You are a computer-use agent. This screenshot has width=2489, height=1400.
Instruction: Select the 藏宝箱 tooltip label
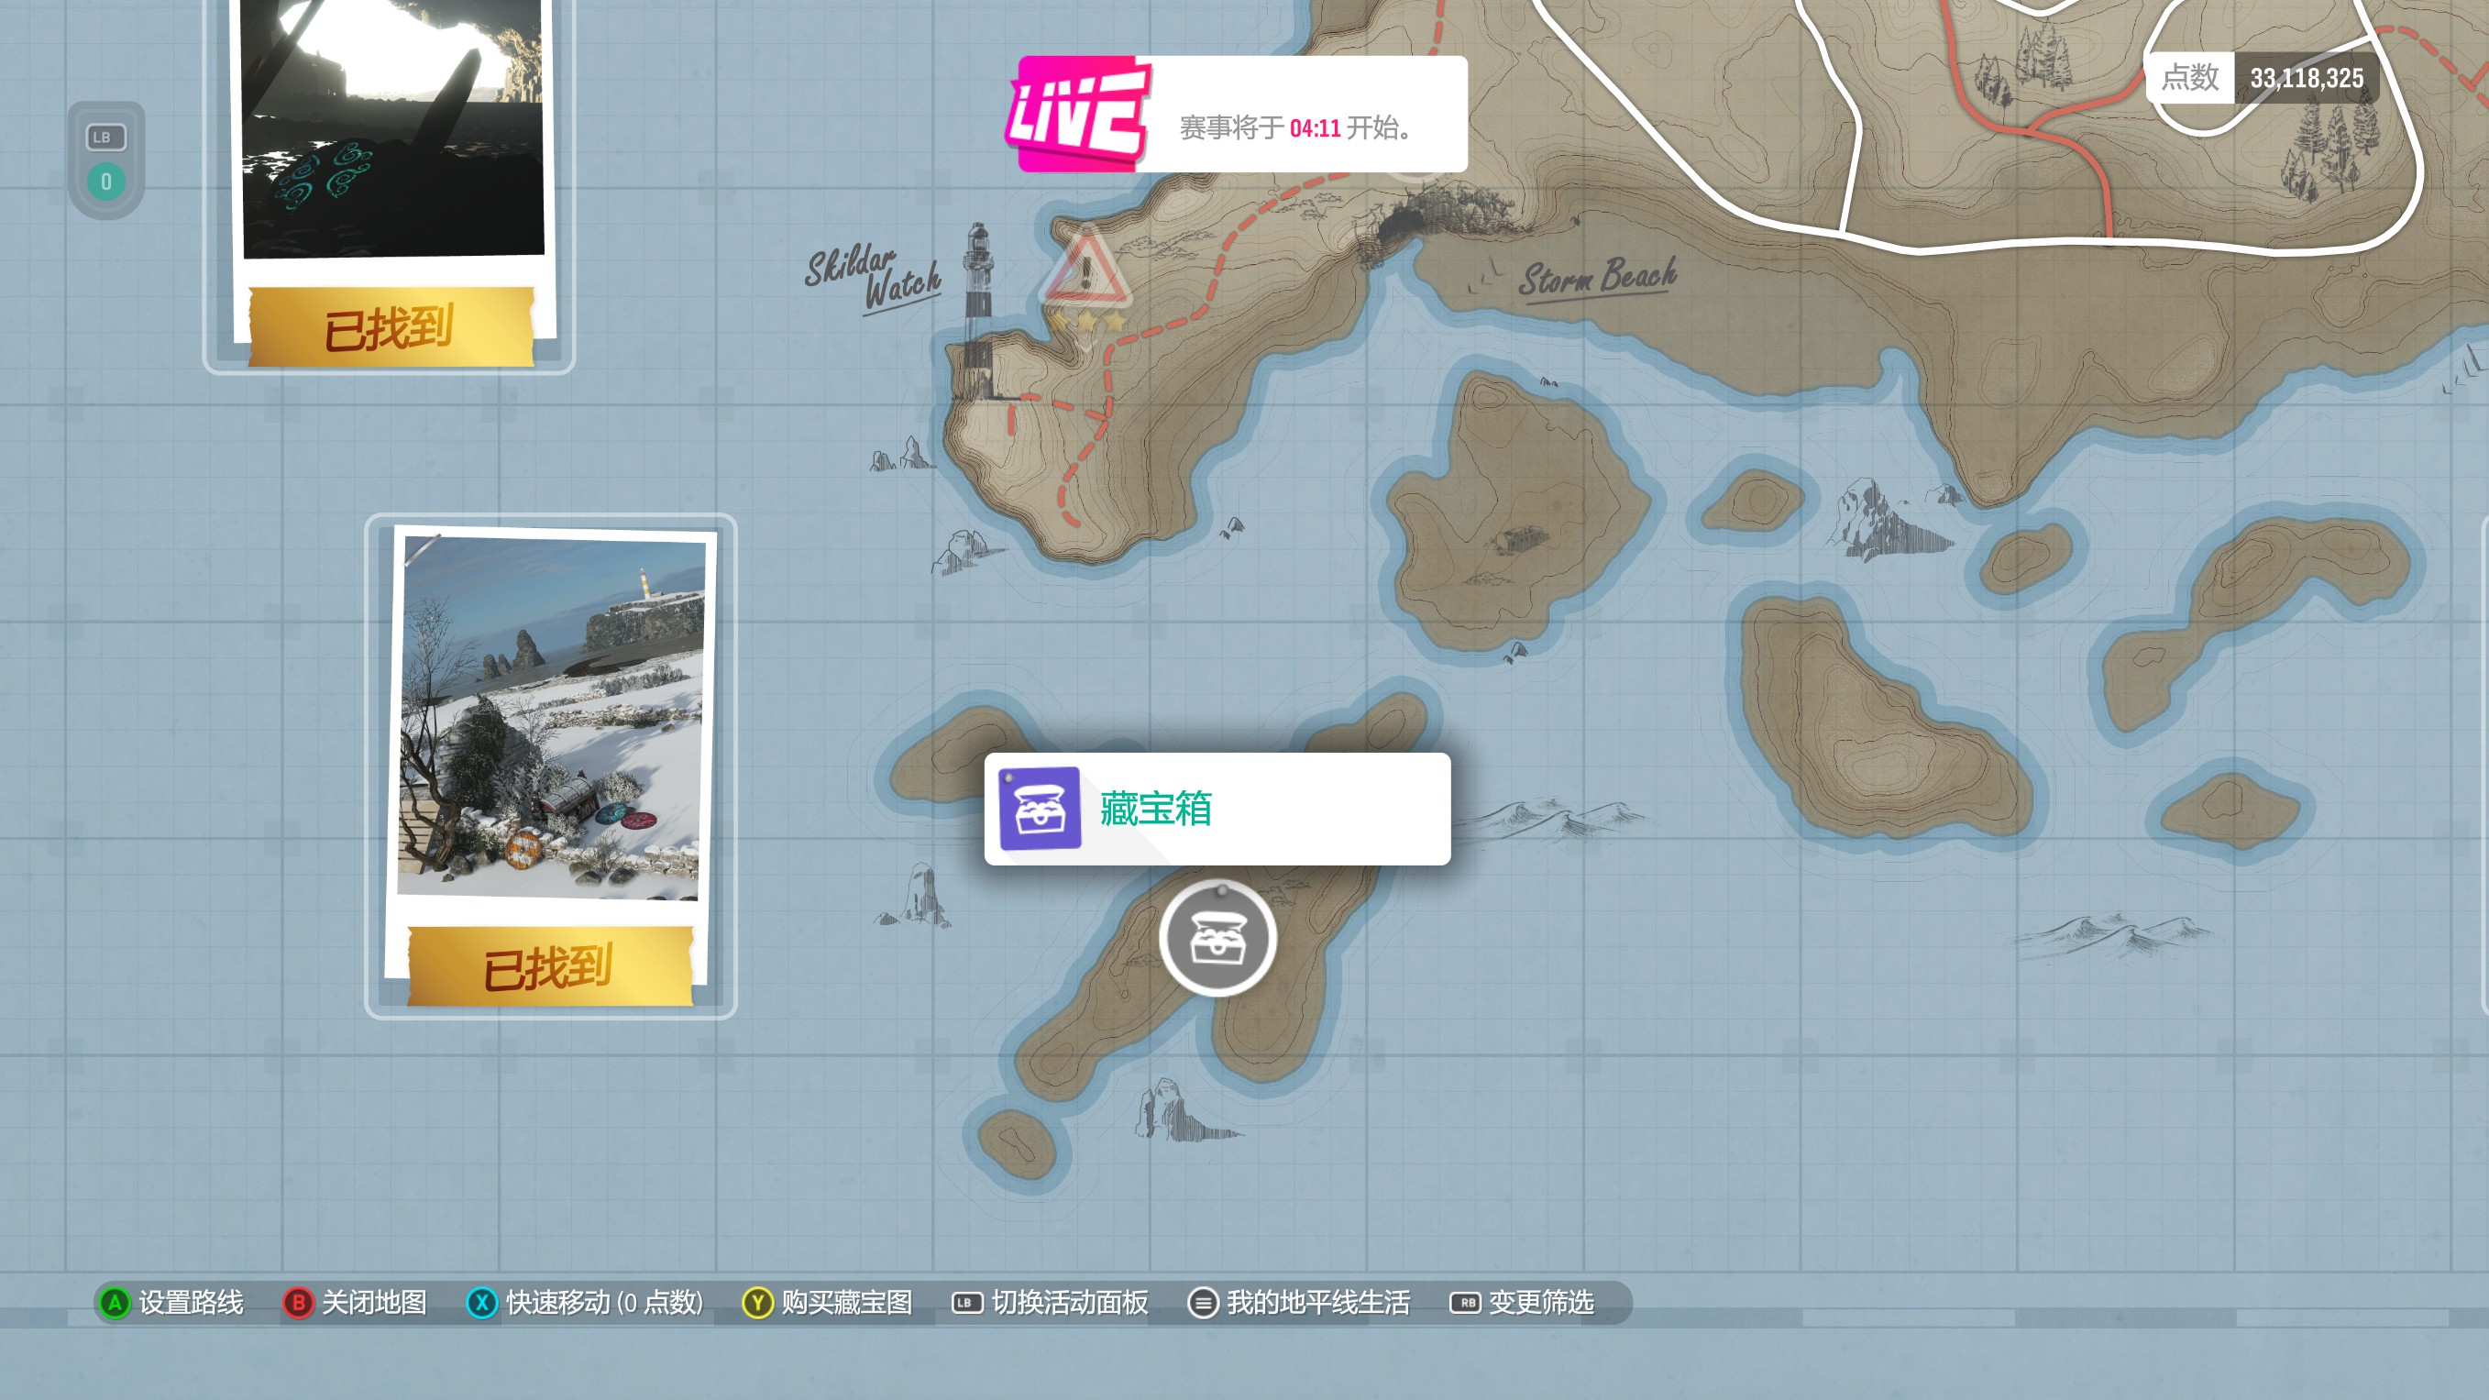(x=1156, y=809)
